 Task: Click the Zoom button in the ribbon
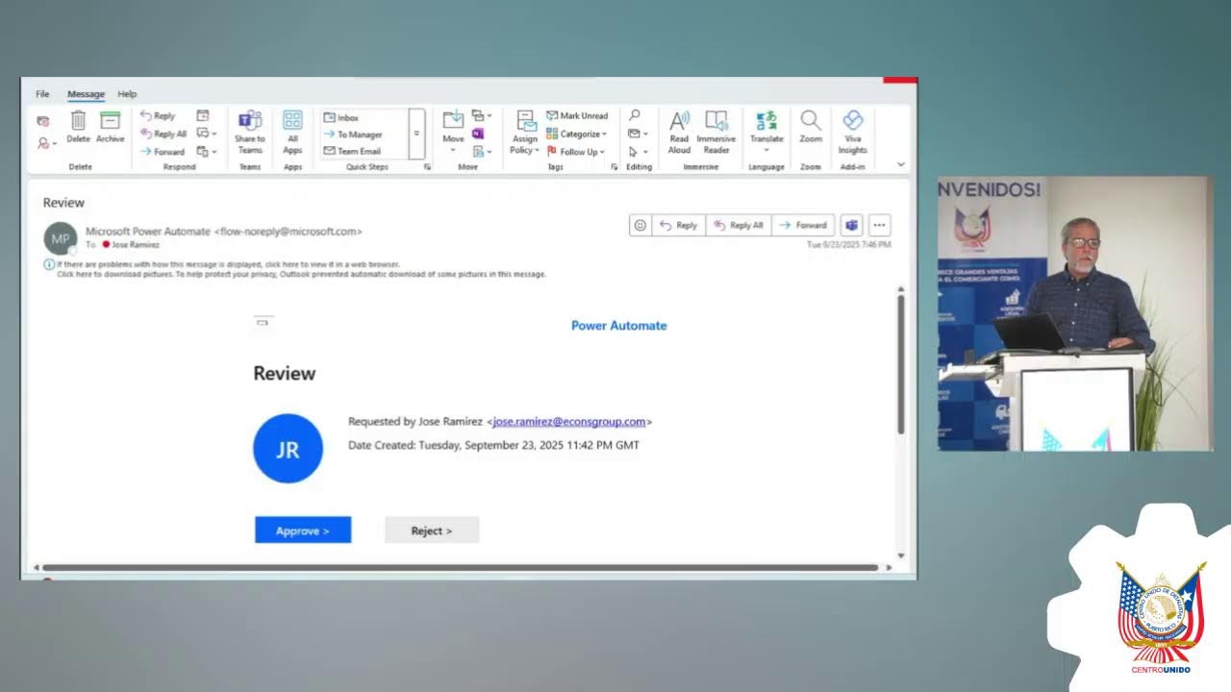tap(811, 127)
